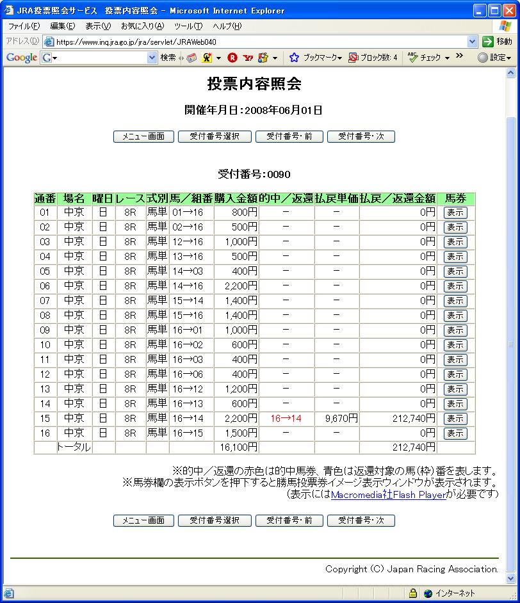
Task: Click the 購入金額 column header
Action: click(x=236, y=198)
